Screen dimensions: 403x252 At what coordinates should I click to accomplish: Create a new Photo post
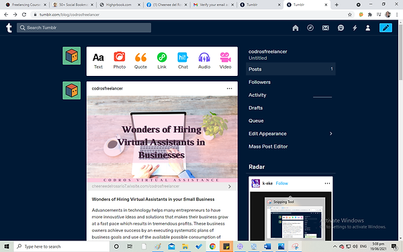pos(120,60)
